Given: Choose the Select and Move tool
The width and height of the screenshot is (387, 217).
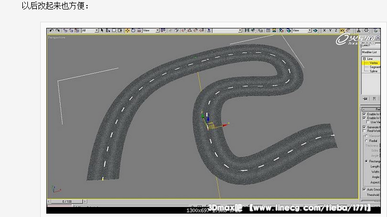Looking at the screenshot, I should (x=127, y=31).
